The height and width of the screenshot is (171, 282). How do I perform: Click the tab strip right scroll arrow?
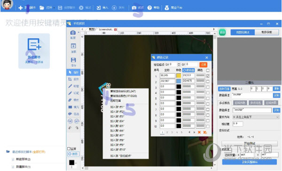click(x=214, y=29)
